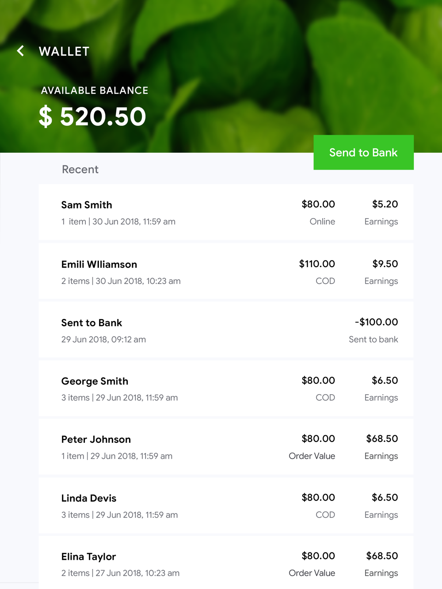Tap the back arrow icon

[21, 51]
